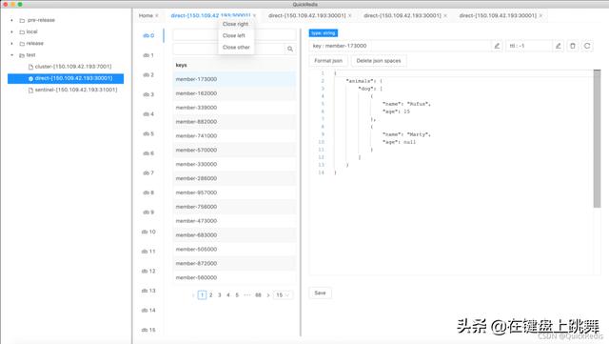609x344 pixels.
Task: Close the third direct connection tab
Action: pos(445,15)
